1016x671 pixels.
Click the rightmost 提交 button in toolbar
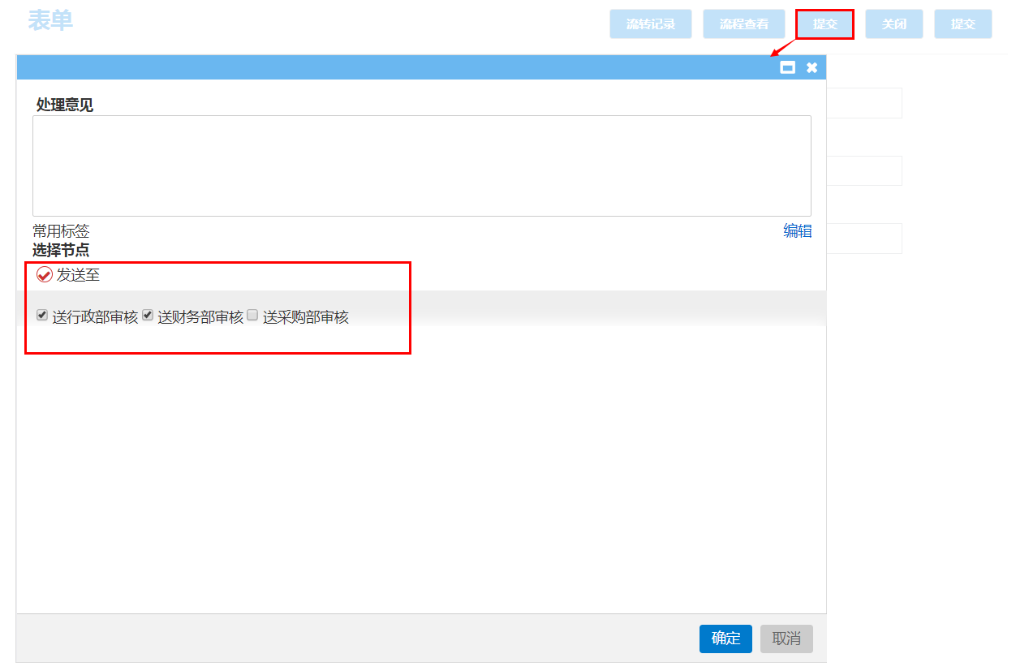[962, 24]
